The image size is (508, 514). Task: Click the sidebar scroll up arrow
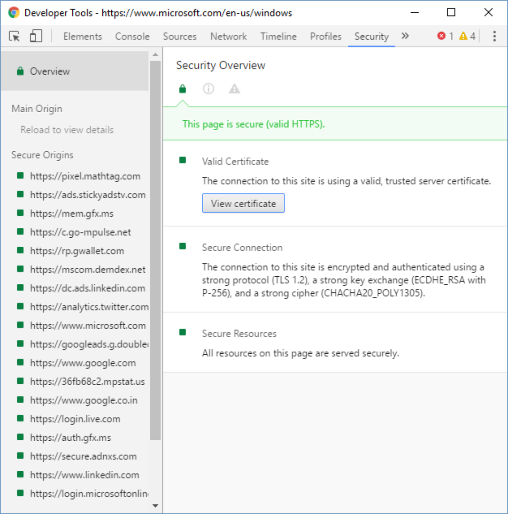click(155, 55)
